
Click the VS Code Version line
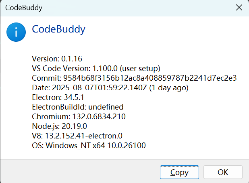click(x=96, y=69)
